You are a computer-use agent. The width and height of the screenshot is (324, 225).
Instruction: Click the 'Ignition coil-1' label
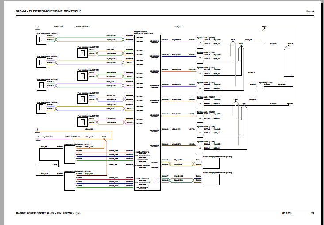(206, 38)
